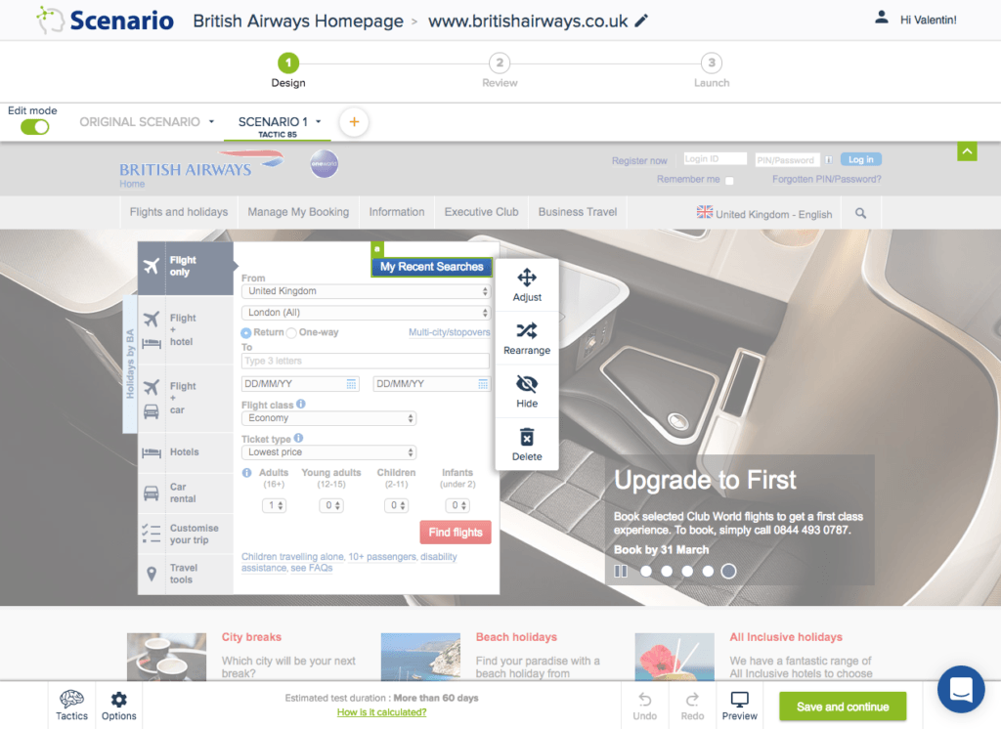Viewport: 1001px width, 729px height.
Task: Undo the last change
Action: (x=645, y=706)
